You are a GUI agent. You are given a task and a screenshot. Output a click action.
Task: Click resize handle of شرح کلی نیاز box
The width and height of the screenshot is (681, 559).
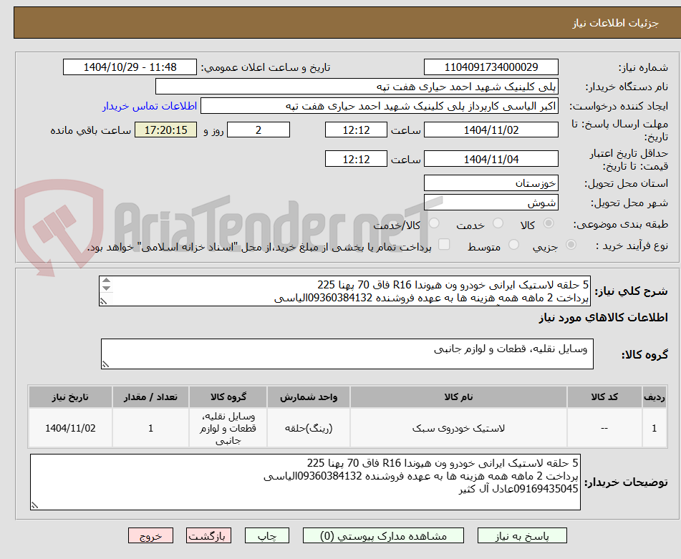click(x=103, y=301)
